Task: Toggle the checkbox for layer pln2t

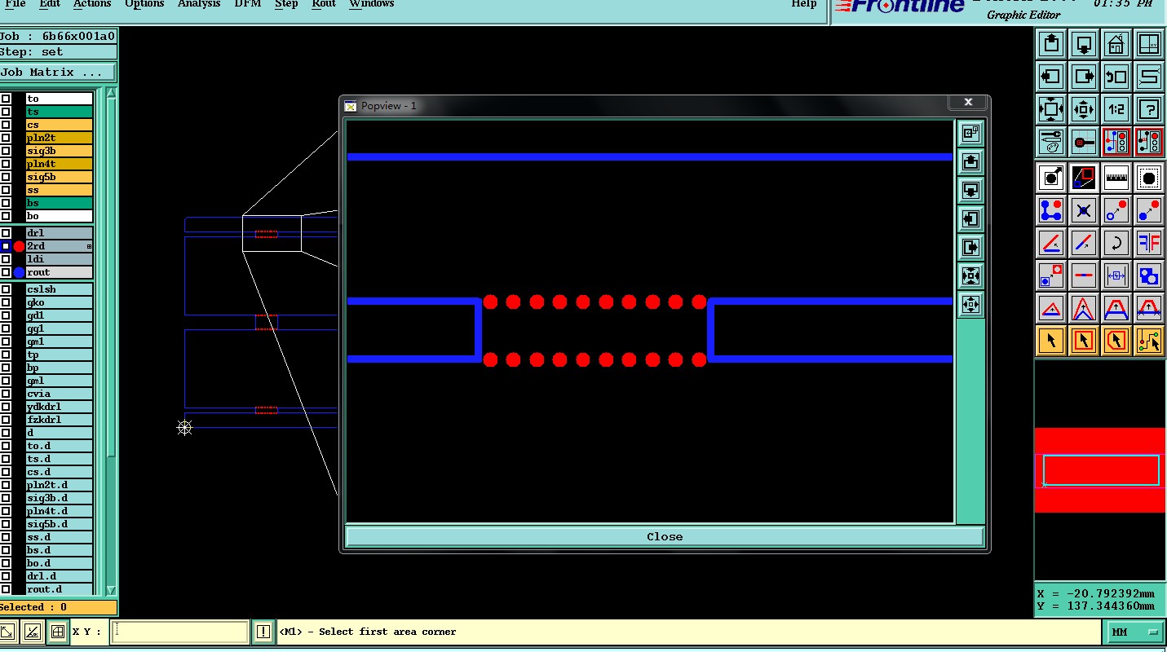Action: [x=6, y=138]
